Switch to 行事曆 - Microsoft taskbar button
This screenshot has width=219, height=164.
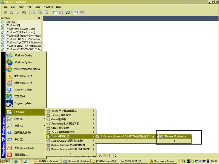tap(48, 161)
